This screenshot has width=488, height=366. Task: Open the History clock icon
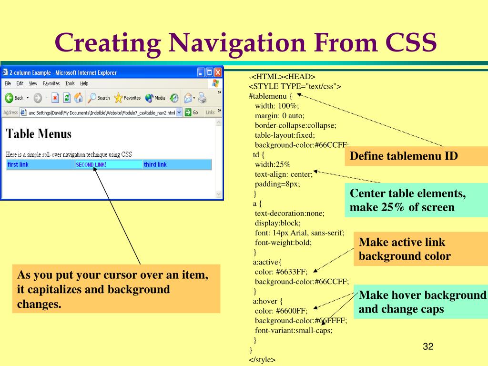pyautogui.click(x=174, y=98)
